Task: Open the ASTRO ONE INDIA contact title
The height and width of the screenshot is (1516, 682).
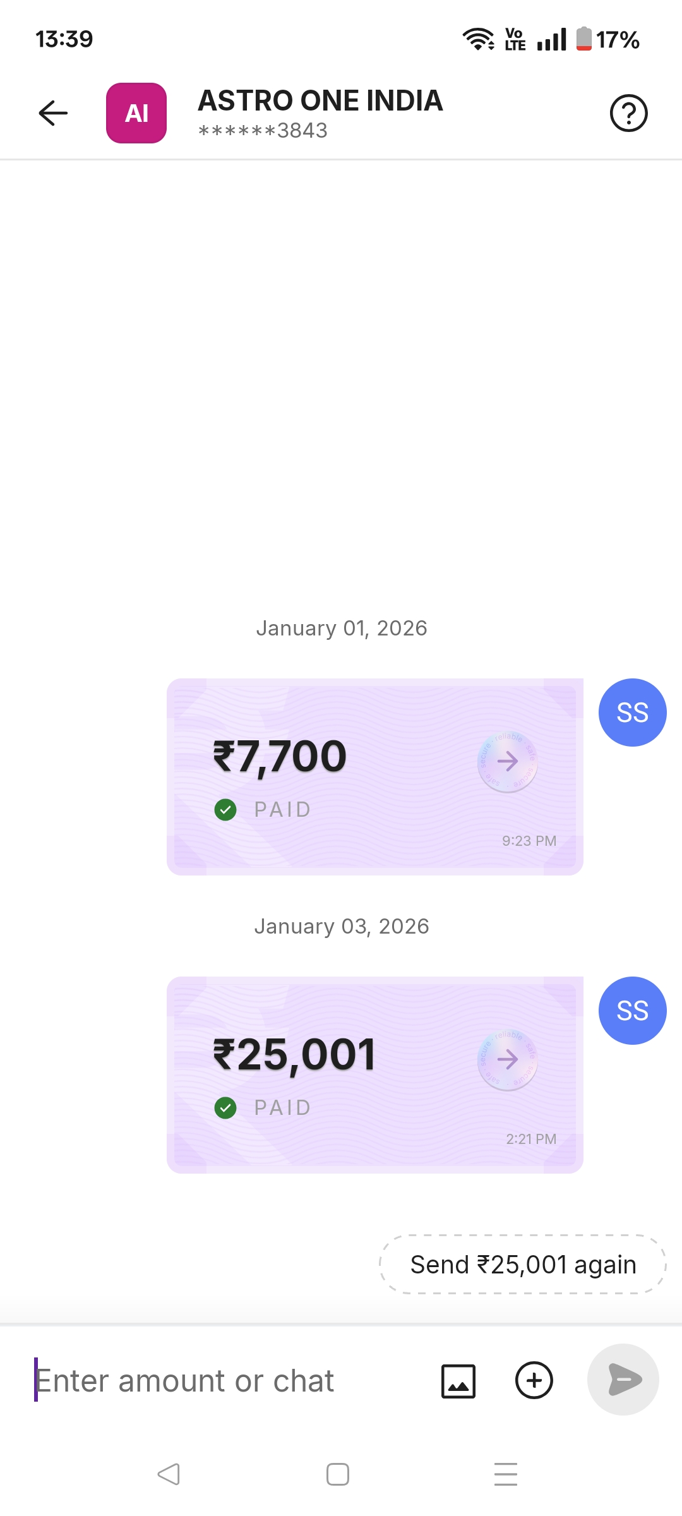Action: pos(320,101)
